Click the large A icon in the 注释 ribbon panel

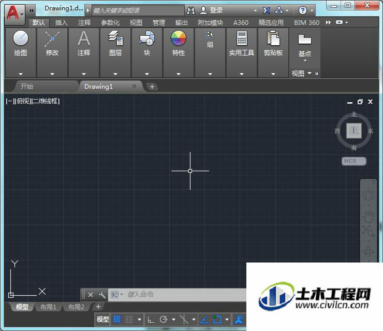tap(84, 38)
